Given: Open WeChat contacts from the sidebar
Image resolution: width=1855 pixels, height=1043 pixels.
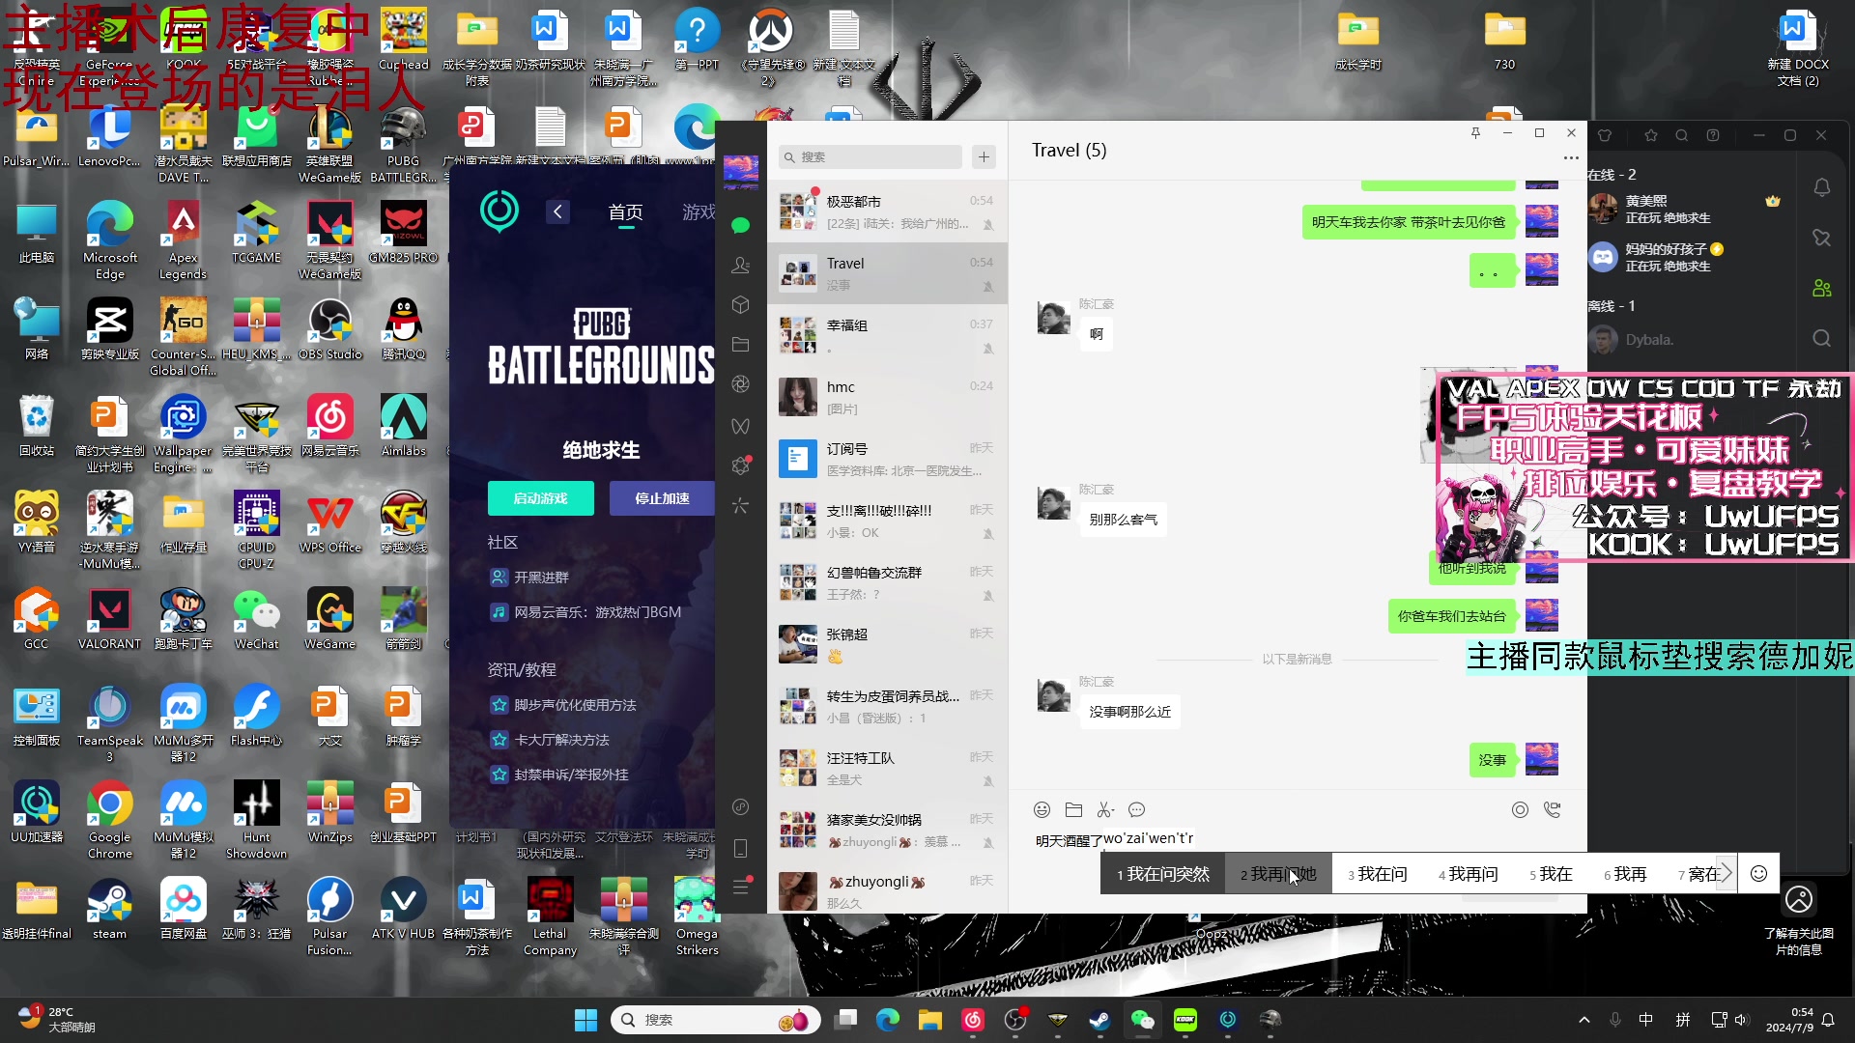Looking at the screenshot, I should click(741, 265).
